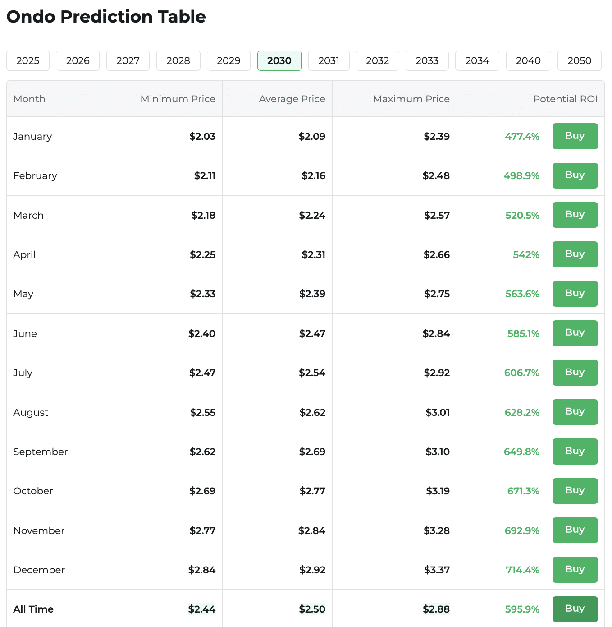This screenshot has width=612, height=627.
Task: View 2034 price predictions
Action: pyautogui.click(x=477, y=60)
